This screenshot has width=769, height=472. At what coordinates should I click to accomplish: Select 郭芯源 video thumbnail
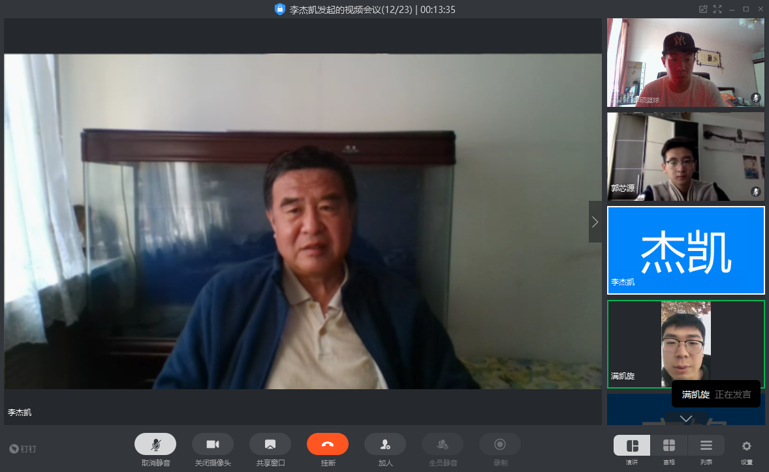coord(685,156)
